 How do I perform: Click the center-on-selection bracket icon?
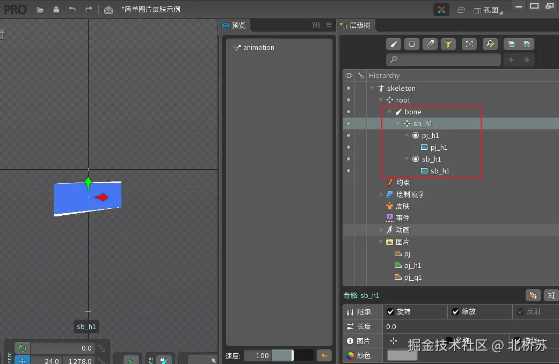tap(469, 44)
